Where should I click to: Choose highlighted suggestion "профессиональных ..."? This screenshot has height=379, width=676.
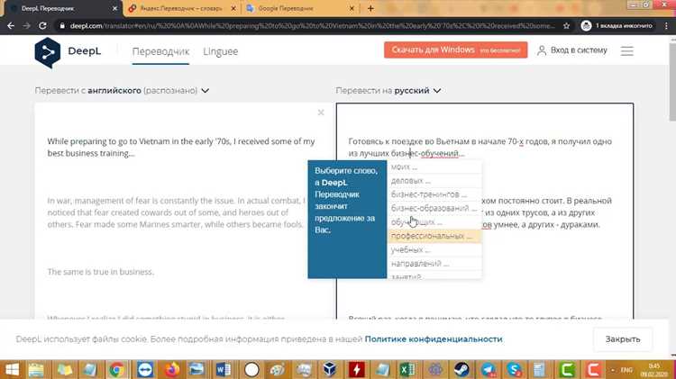pos(434,236)
